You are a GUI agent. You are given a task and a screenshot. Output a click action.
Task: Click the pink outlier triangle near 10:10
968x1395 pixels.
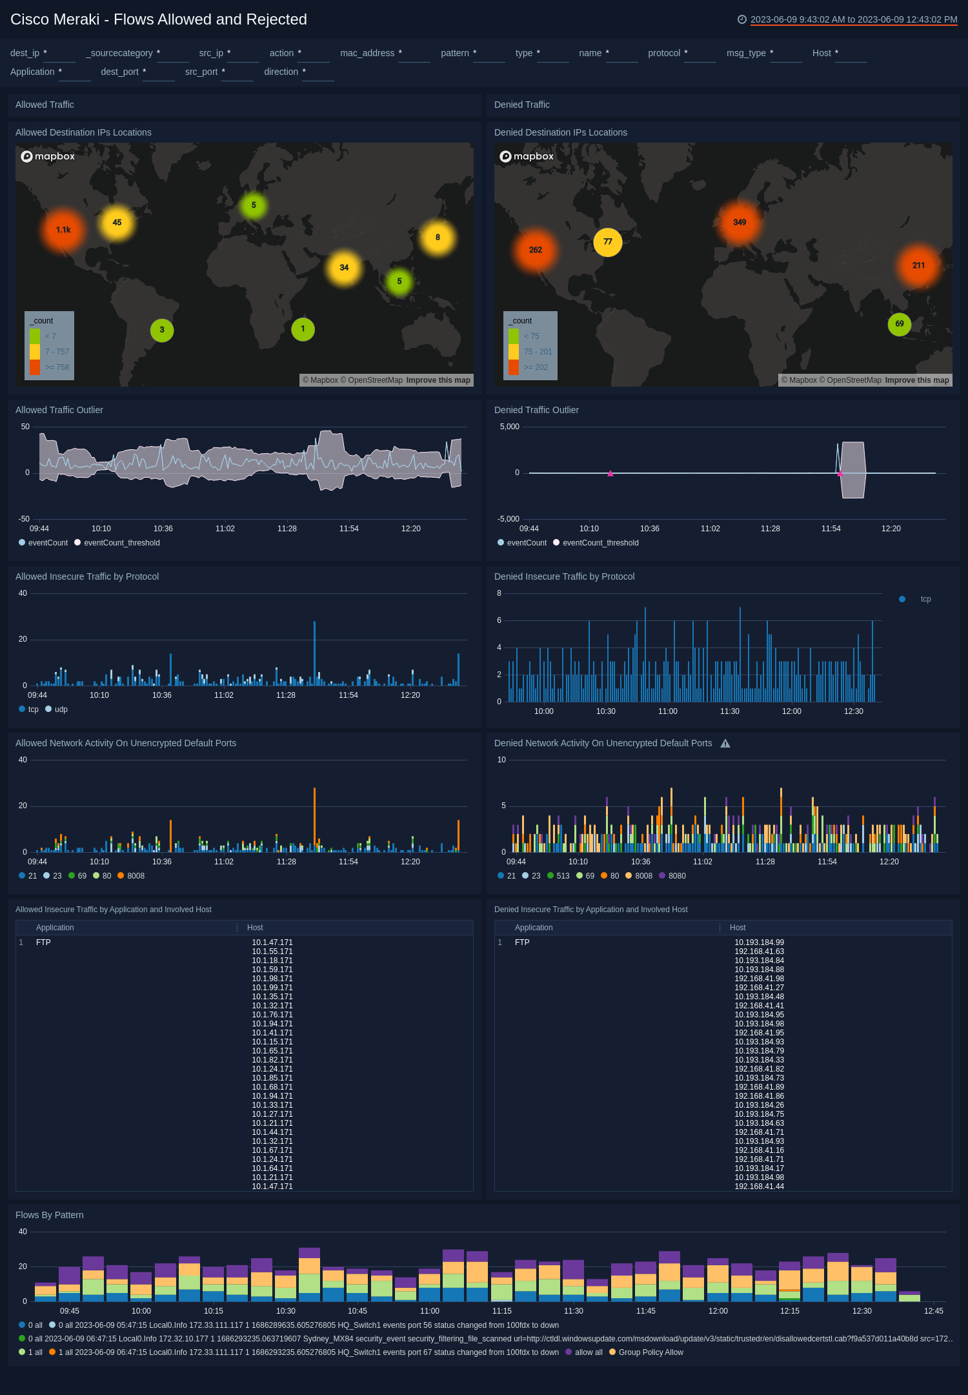(x=610, y=473)
